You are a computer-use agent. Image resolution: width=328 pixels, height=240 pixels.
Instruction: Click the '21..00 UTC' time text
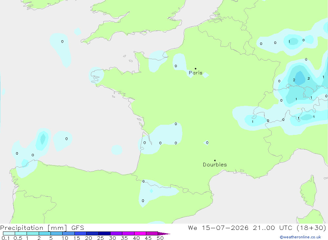tap(273, 228)
